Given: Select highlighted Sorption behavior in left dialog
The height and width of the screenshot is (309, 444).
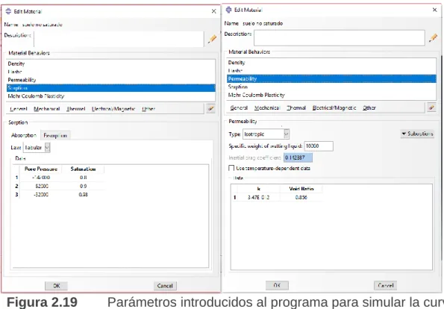Looking at the screenshot, I should click(110, 88).
